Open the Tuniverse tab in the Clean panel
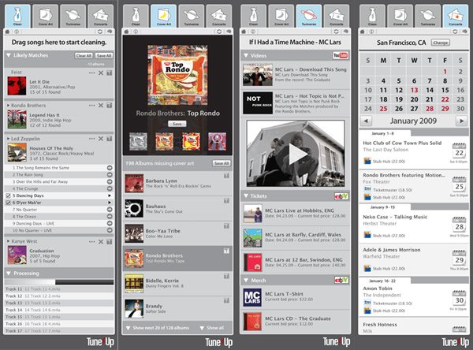This screenshot has width=473, height=350. (73, 17)
